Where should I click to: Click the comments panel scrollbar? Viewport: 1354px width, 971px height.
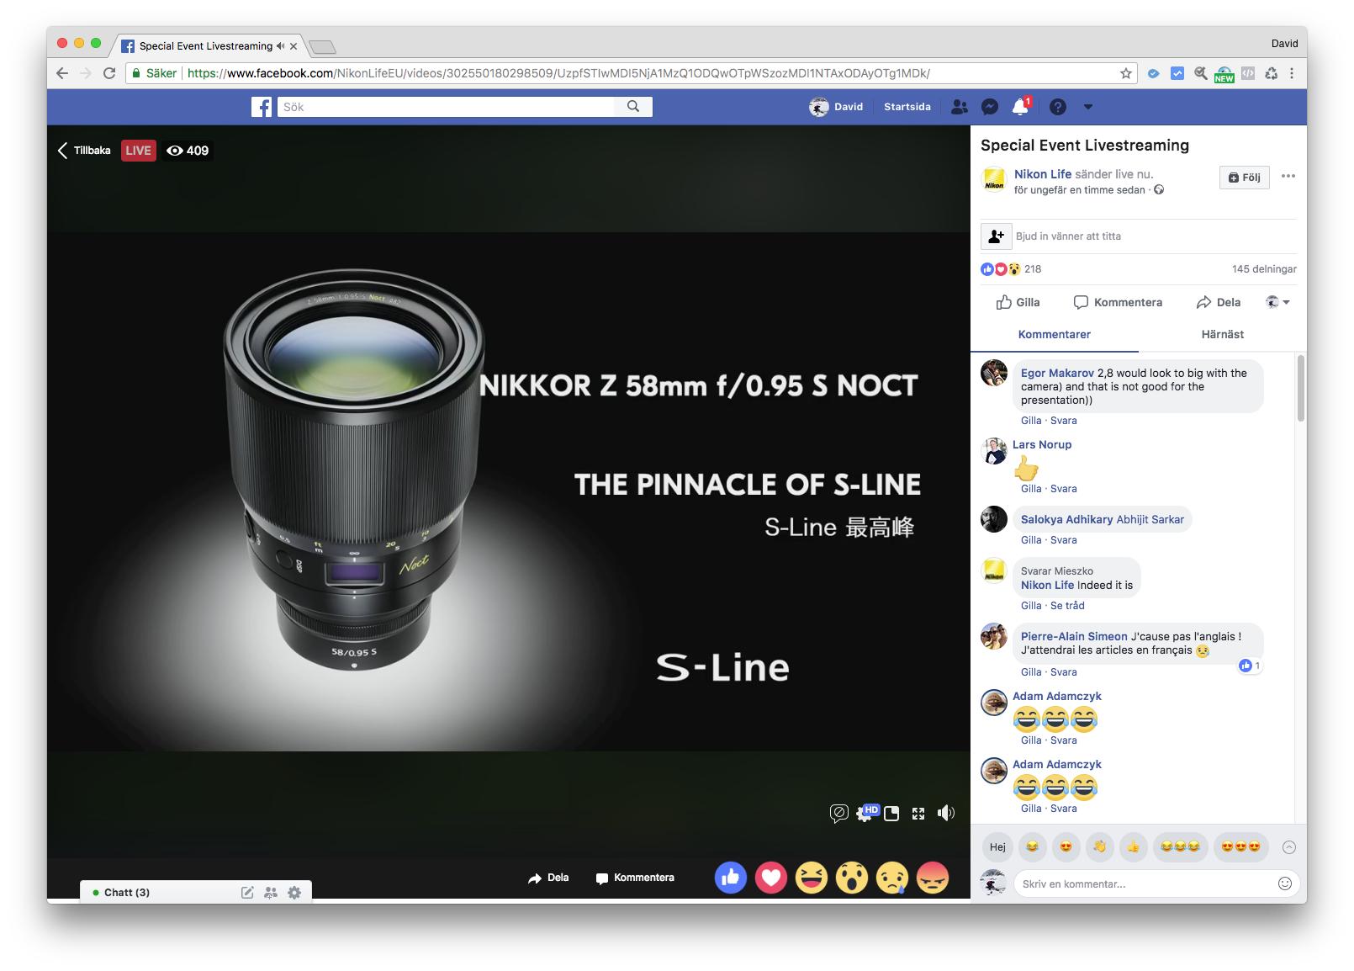[x=1301, y=388]
